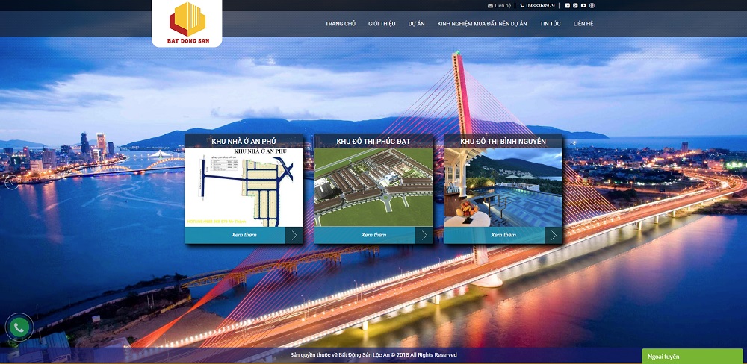This screenshot has width=747, height=364.
Task: Open the Bình Nguyên pool photo thumbnail
Action: coord(503,187)
